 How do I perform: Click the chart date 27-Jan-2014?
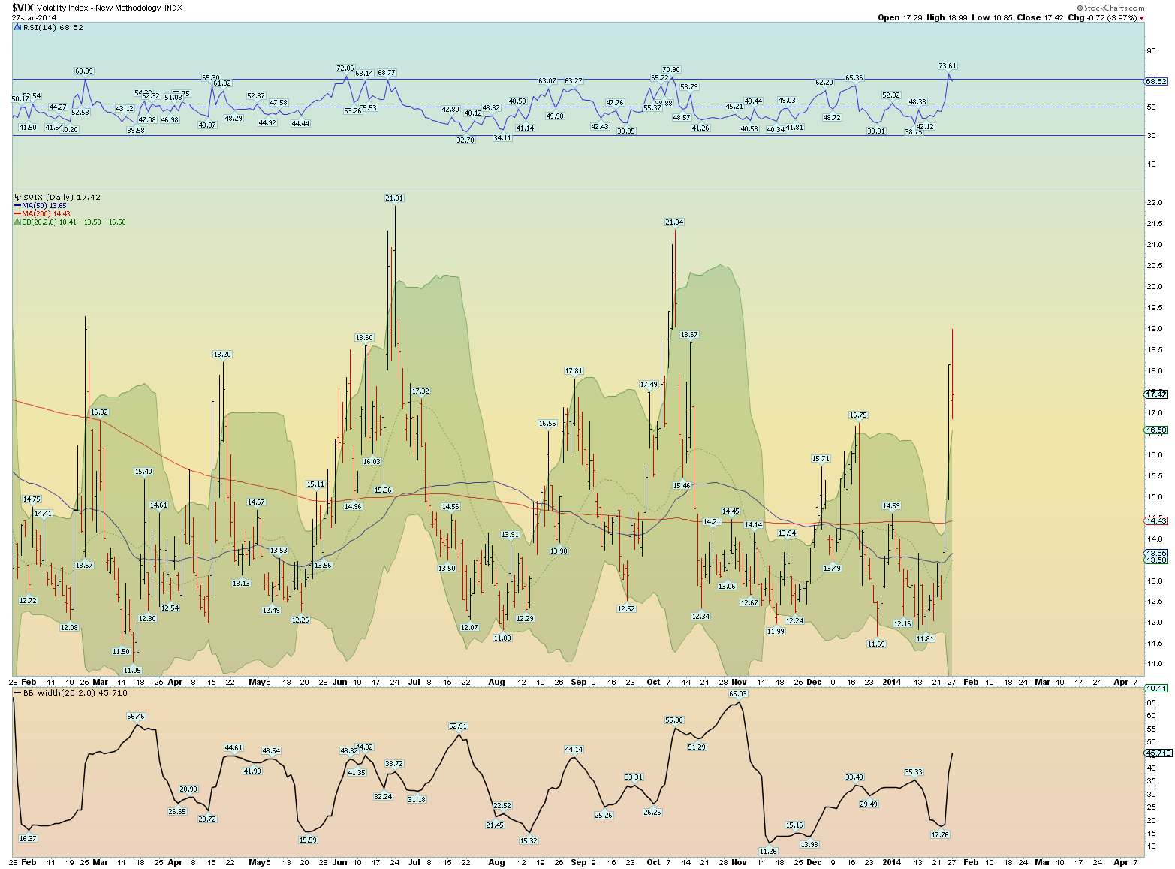point(34,17)
